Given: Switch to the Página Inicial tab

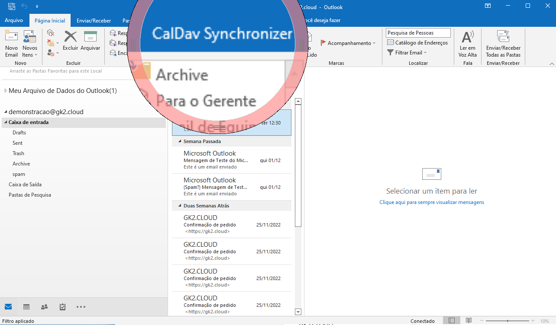Looking at the screenshot, I should [50, 20].
